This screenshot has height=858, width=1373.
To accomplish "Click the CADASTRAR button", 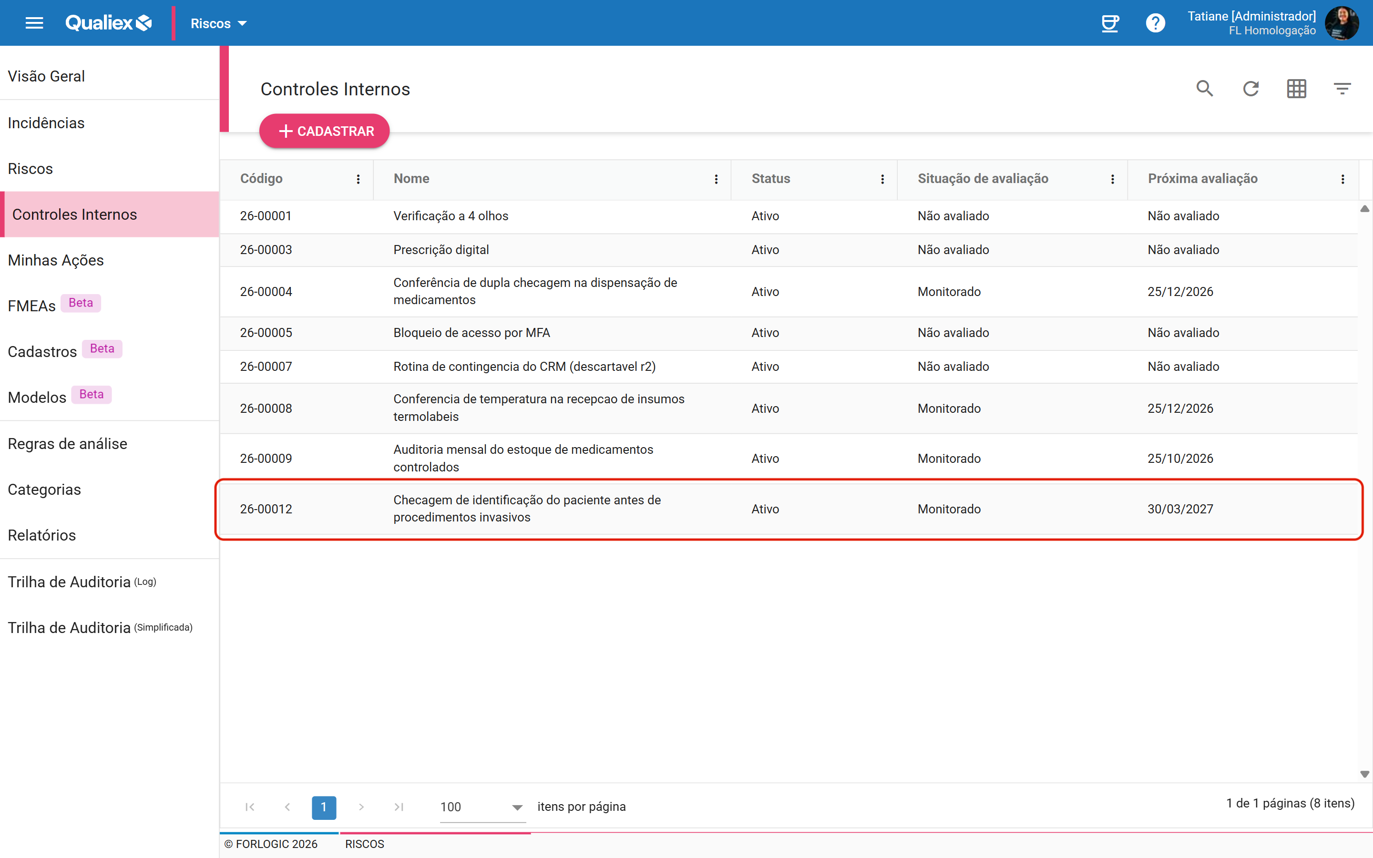I will [x=325, y=131].
